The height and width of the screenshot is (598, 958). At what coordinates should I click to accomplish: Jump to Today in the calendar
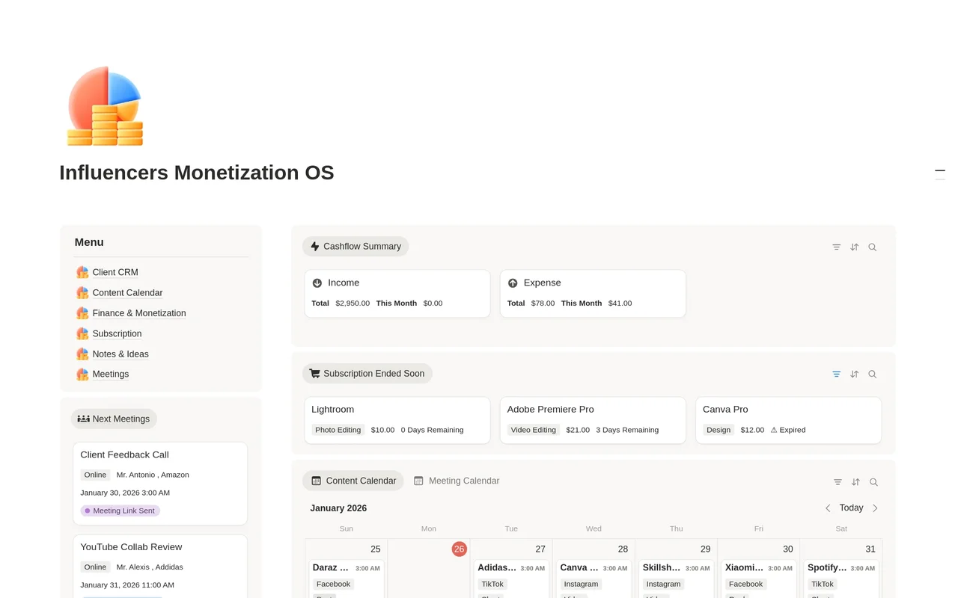(851, 508)
